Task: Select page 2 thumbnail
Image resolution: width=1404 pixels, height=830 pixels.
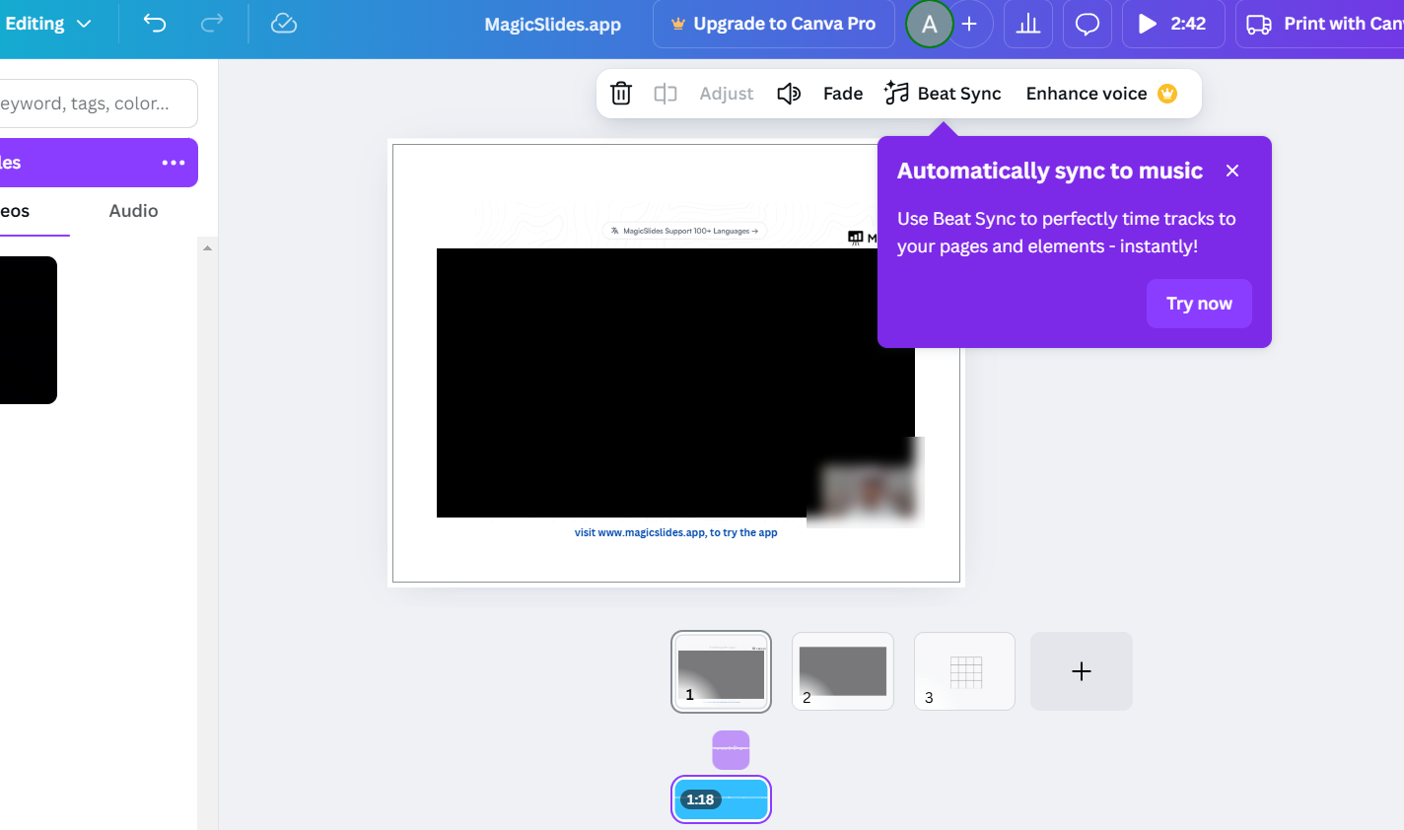Action: pyautogui.click(x=843, y=671)
